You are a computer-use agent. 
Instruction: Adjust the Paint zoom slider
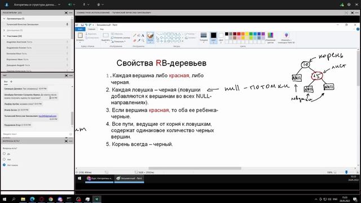pos(346,172)
